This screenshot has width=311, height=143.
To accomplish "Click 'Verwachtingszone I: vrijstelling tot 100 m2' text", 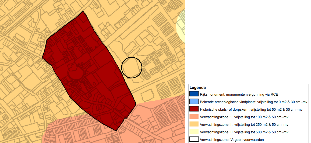I will 244,117.
